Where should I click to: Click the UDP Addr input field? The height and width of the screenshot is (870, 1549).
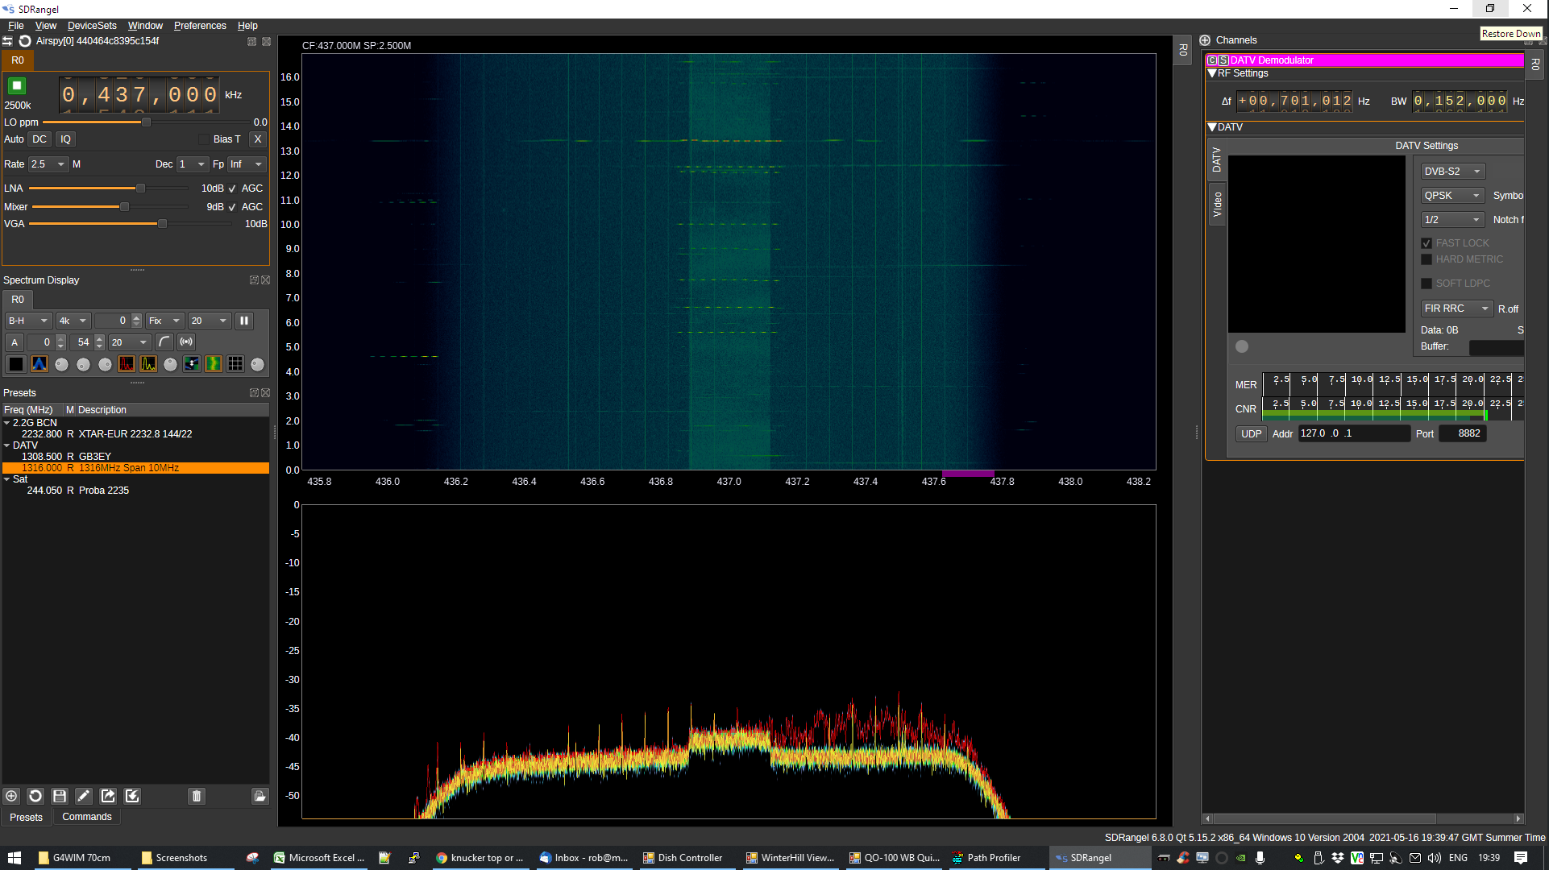click(1353, 433)
